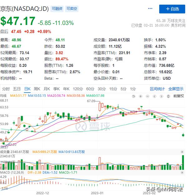Image resolution: width=187 pixels, height=196 pixels.
Task: Click the 市盈率(TTM) value 231.91
Action: pos(124,53)
